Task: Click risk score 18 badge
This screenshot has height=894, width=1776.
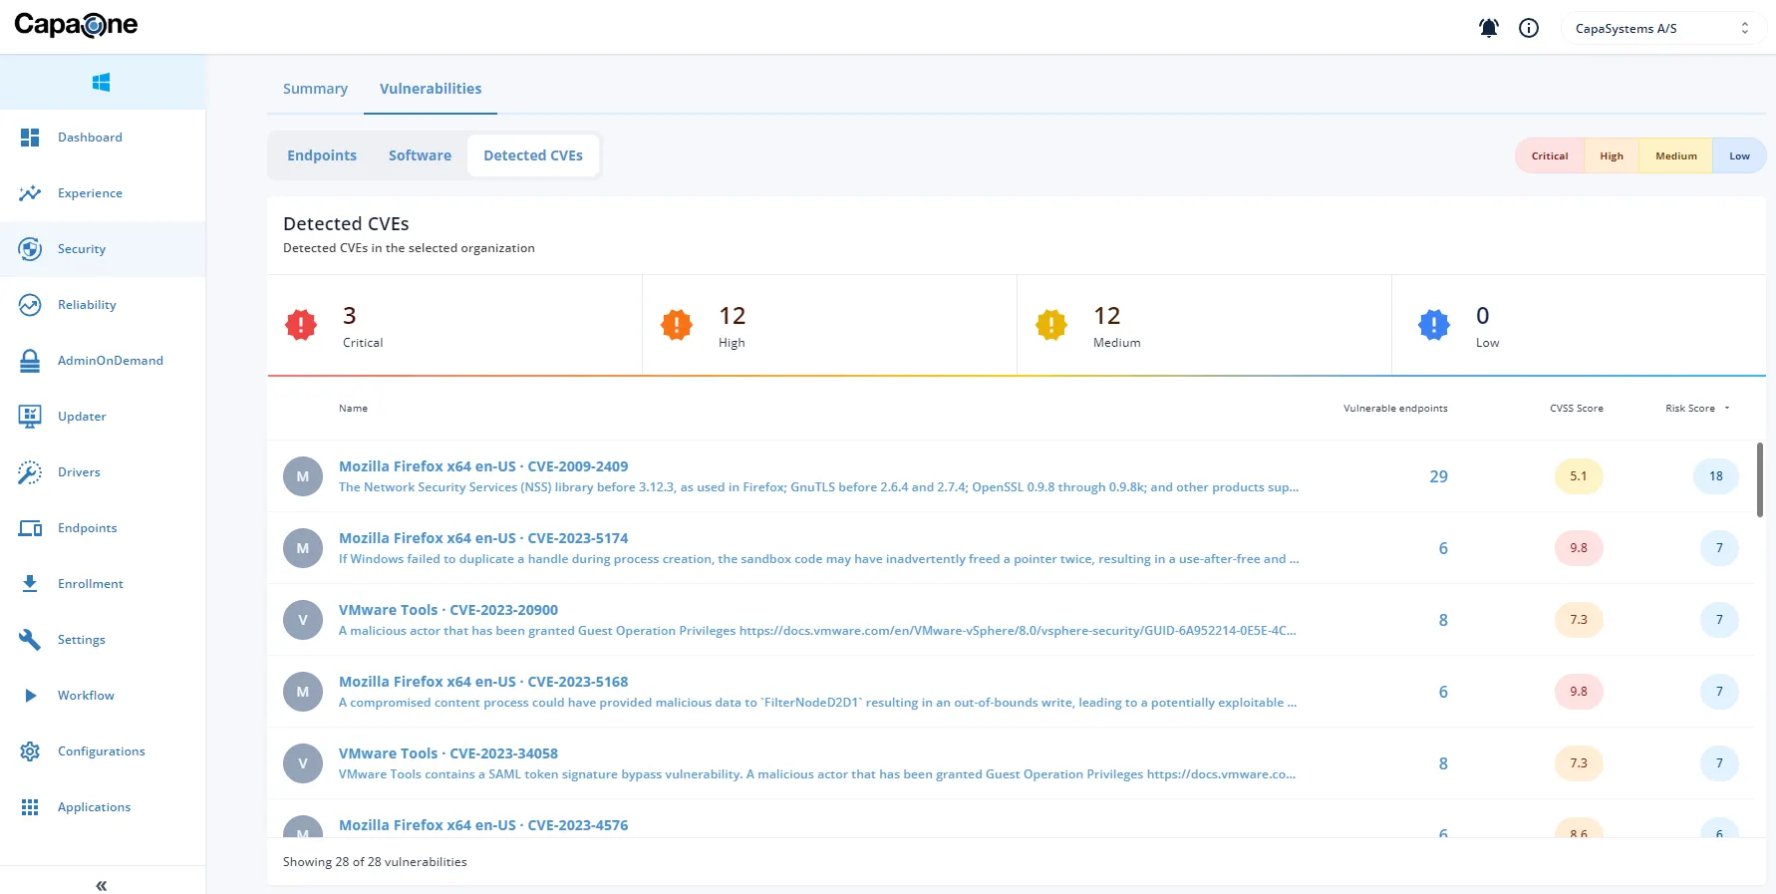Action: pyautogui.click(x=1716, y=476)
